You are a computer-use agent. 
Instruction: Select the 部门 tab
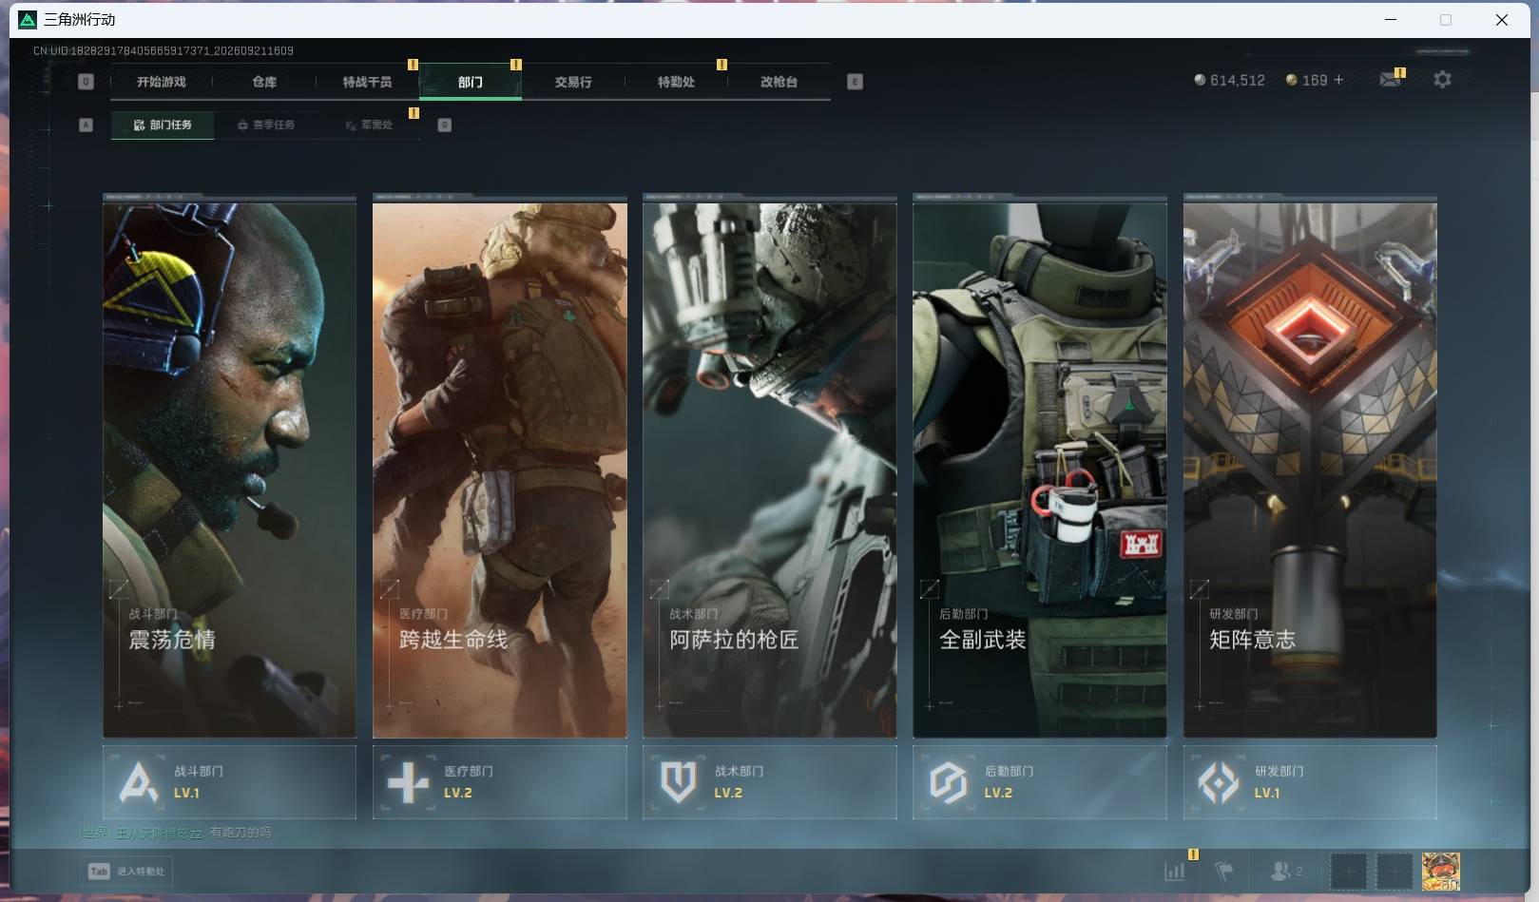tap(470, 82)
